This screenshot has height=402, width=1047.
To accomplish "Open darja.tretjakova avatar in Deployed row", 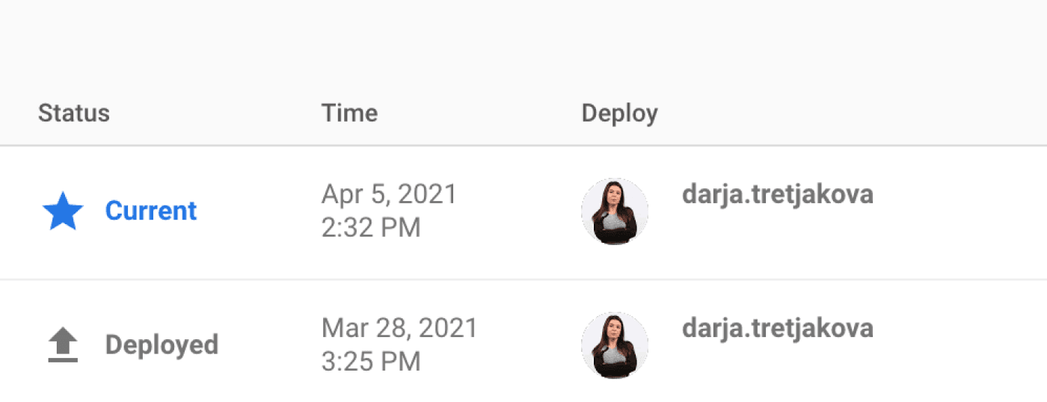I will [x=615, y=346].
